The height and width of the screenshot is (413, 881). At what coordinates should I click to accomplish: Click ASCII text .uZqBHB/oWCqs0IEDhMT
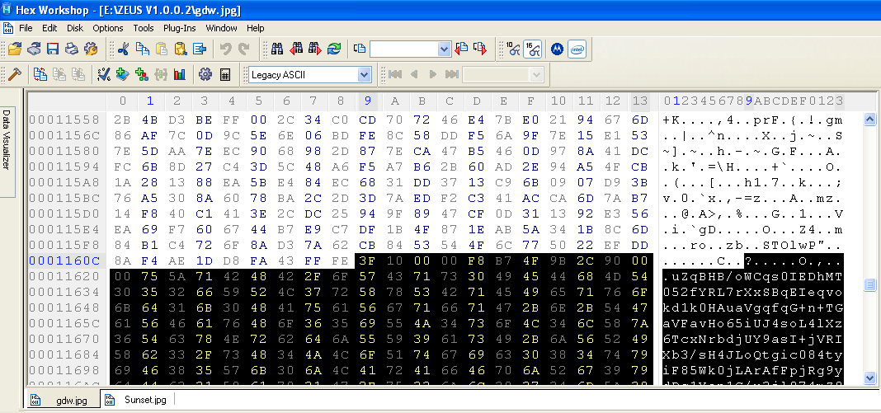tap(753, 276)
